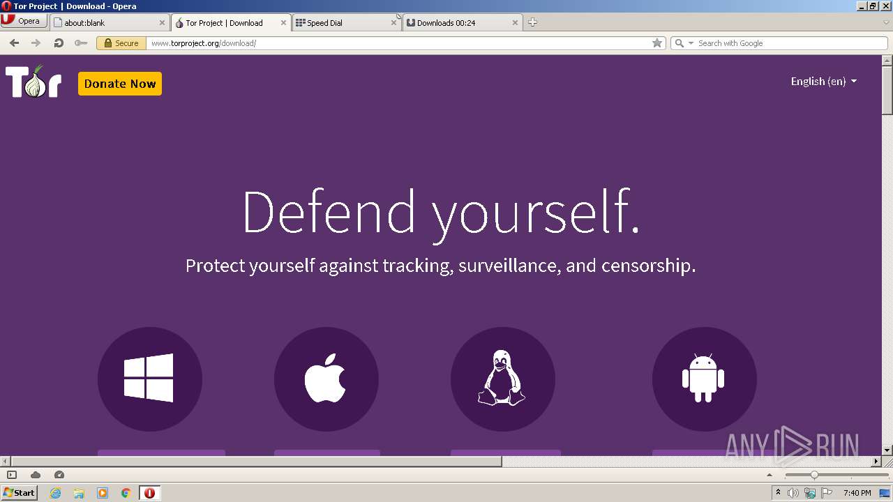This screenshot has width=893, height=502.
Task: Click the horizontal scrollbar right arrow
Action: (877, 462)
